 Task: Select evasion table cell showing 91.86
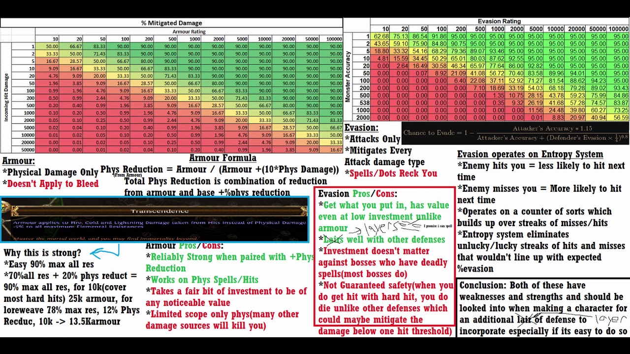coord(439,36)
